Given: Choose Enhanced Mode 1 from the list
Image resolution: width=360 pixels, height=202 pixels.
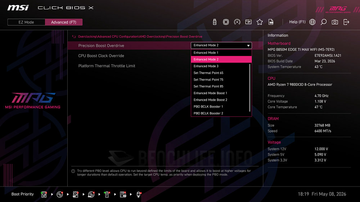Looking at the screenshot, I should (221, 53).
